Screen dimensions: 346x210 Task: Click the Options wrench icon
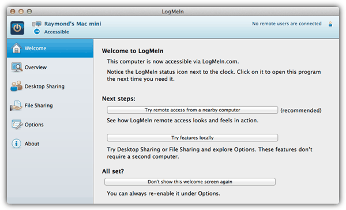pyautogui.click(x=17, y=125)
